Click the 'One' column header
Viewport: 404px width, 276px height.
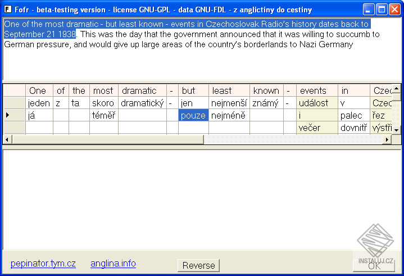pyautogui.click(x=39, y=91)
